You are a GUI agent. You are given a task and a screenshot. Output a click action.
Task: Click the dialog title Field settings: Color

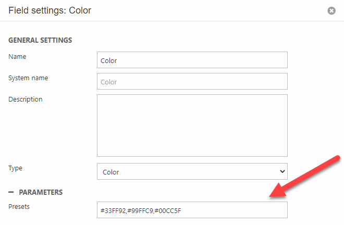50,10
